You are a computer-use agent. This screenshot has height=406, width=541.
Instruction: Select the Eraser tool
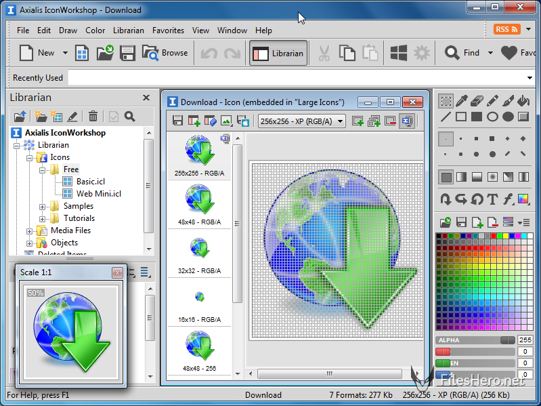(477, 101)
